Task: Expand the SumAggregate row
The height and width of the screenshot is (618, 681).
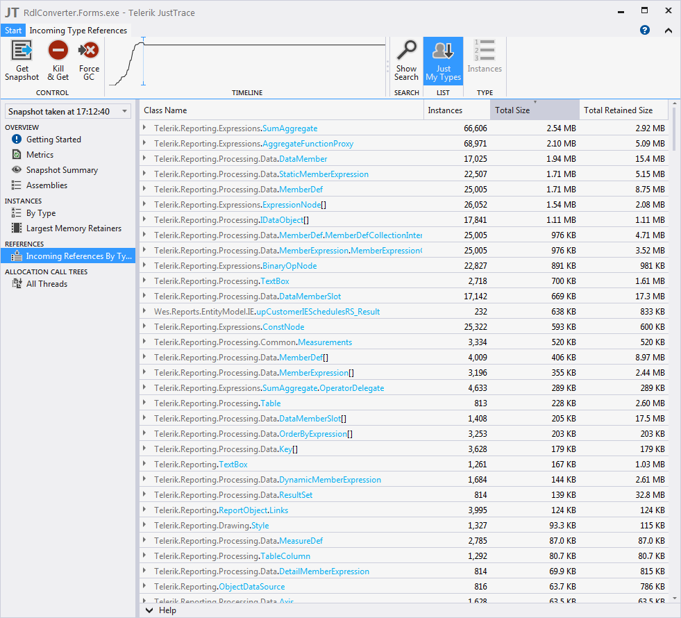Action: [144, 128]
